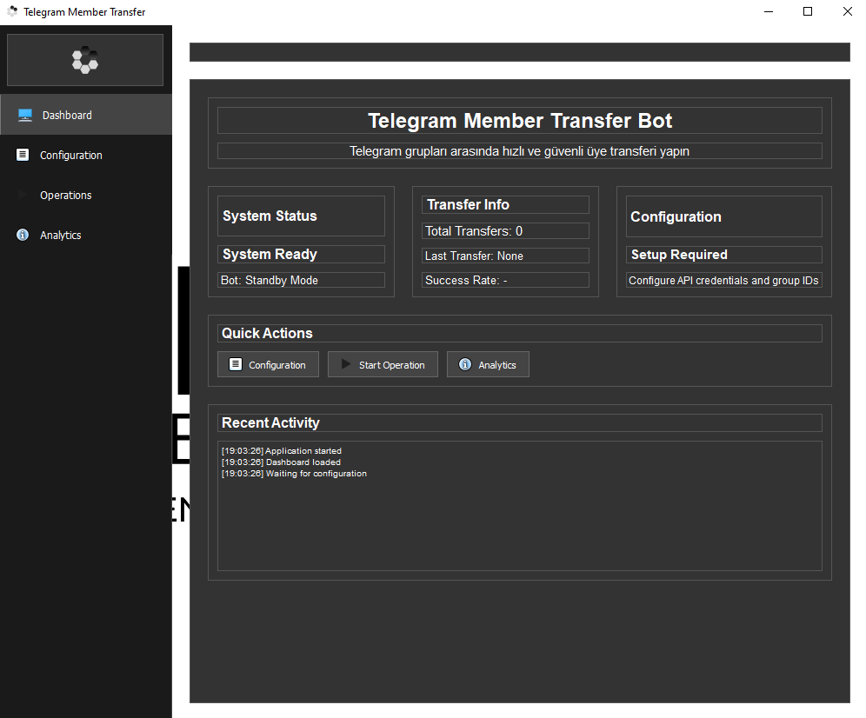Maximize the Telegram Member Transfer window

pos(808,11)
